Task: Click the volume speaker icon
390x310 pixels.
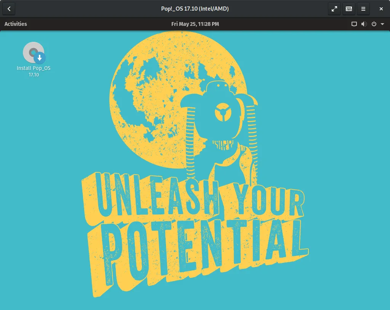Action: [364, 24]
